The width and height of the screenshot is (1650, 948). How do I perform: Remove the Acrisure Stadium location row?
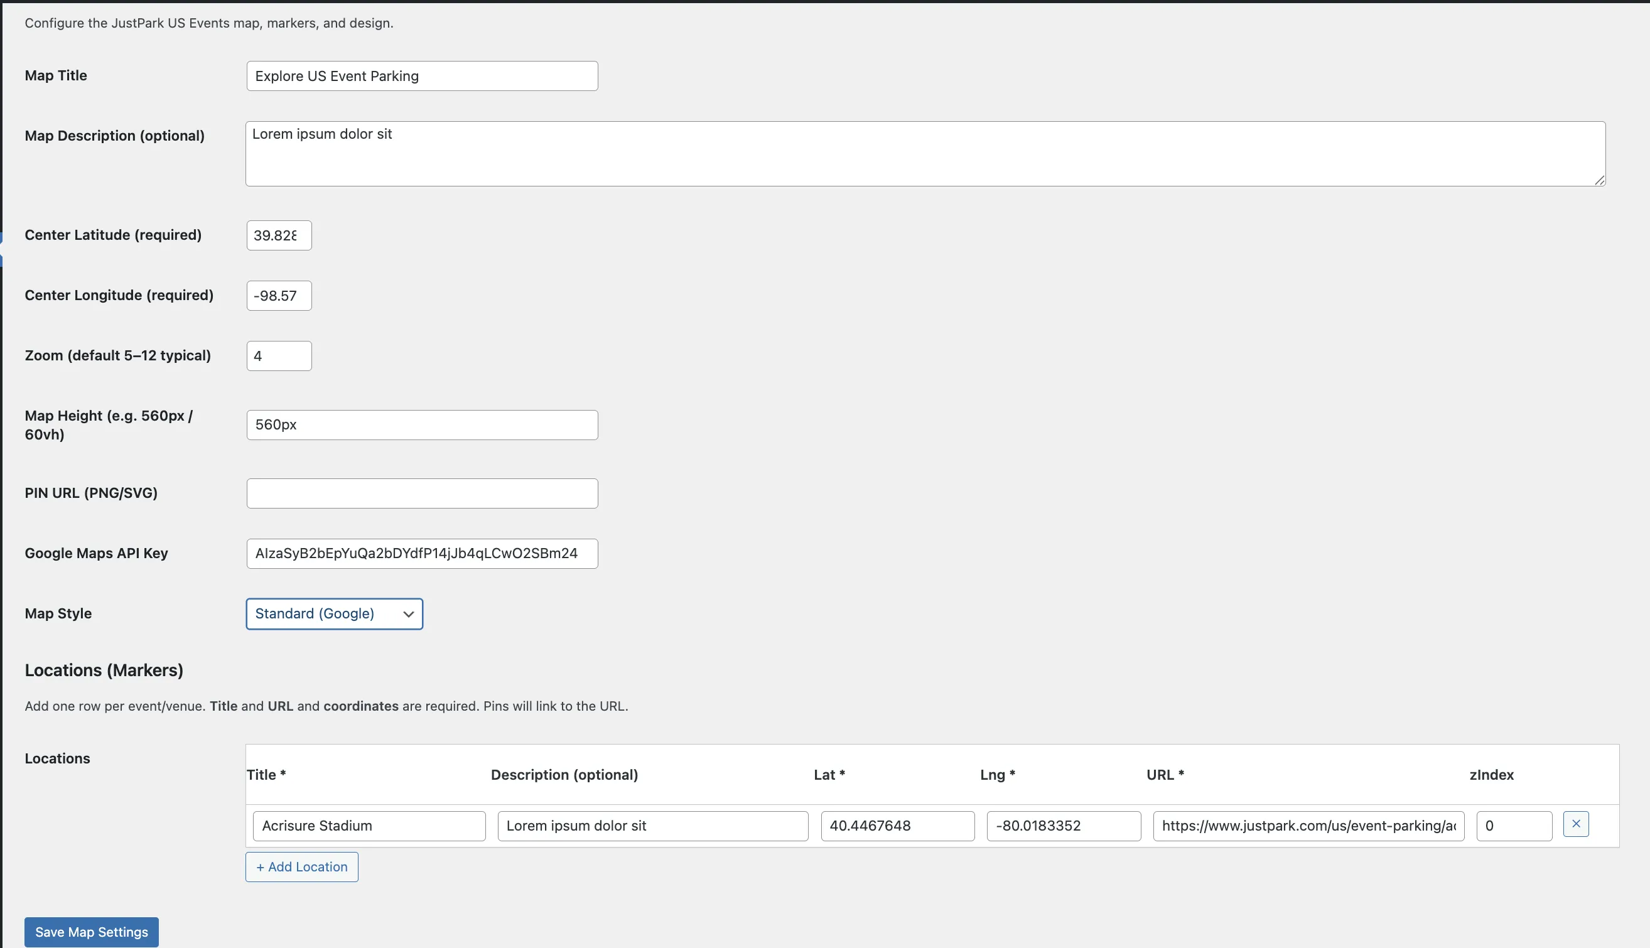pyautogui.click(x=1576, y=823)
